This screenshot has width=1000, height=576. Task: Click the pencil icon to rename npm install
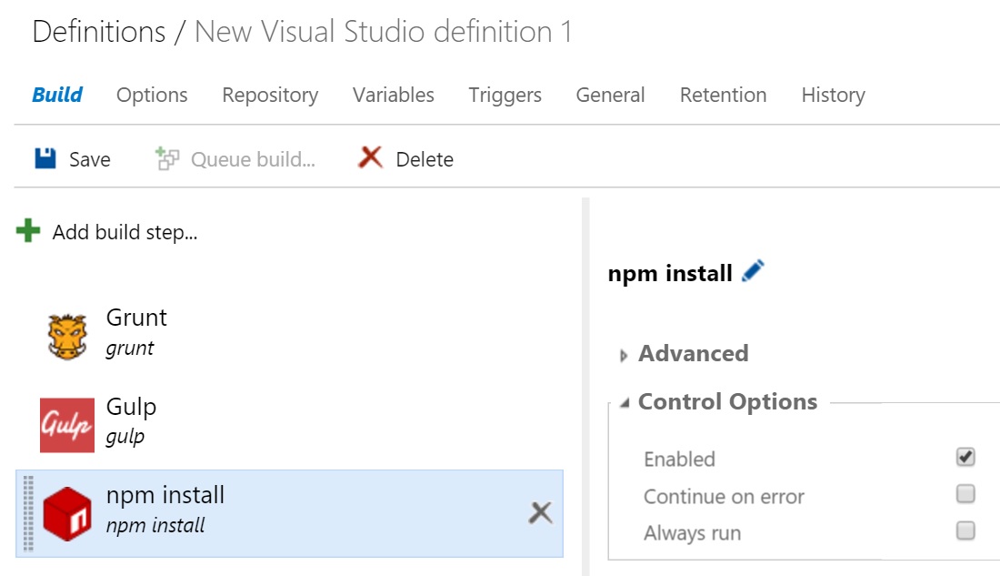754,271
